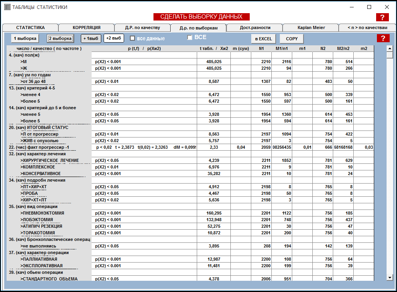Click the red help icon below title bar
397x292 pixels.
(x=382, y=17)
